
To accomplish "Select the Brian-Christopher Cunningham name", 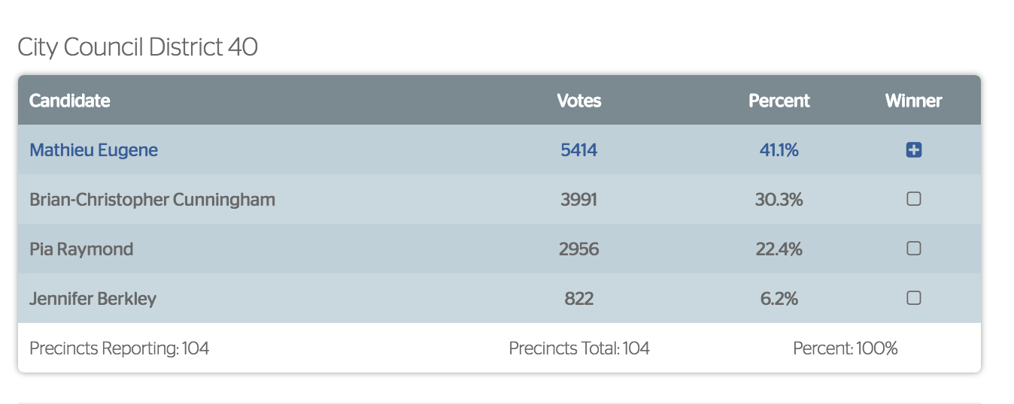I will pos(152,200).
